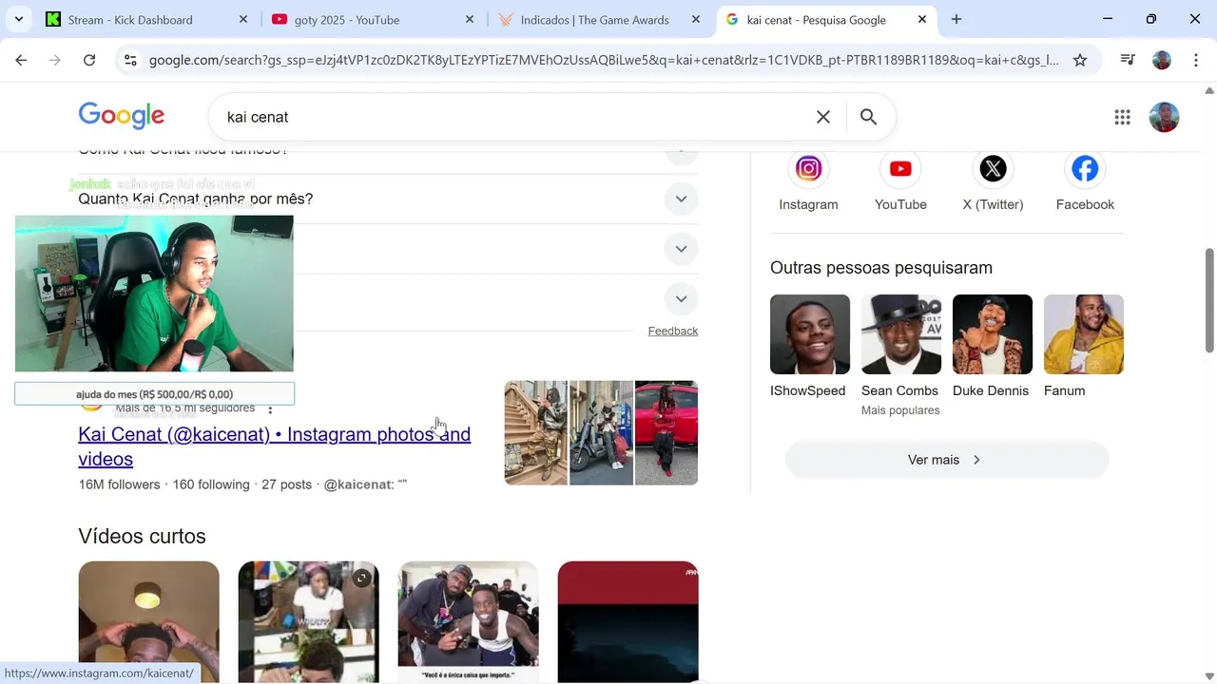Select the kai cenat Google search tab

point(818,19)
